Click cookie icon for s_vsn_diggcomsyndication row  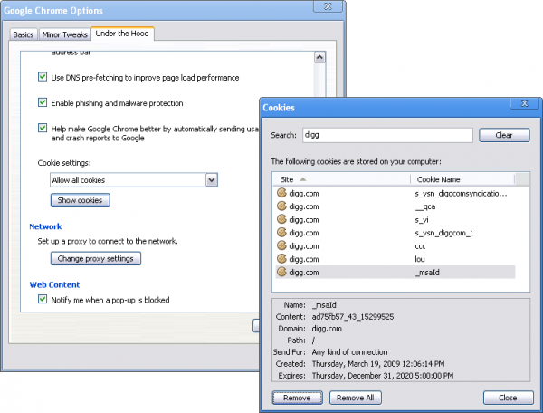[x=281, y=193]
